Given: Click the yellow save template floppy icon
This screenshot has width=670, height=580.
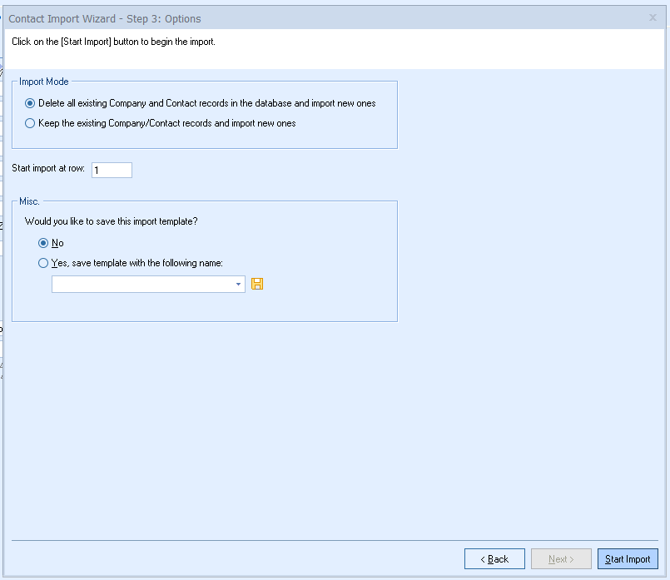Looking at the screenshot, I should (257, 285).
